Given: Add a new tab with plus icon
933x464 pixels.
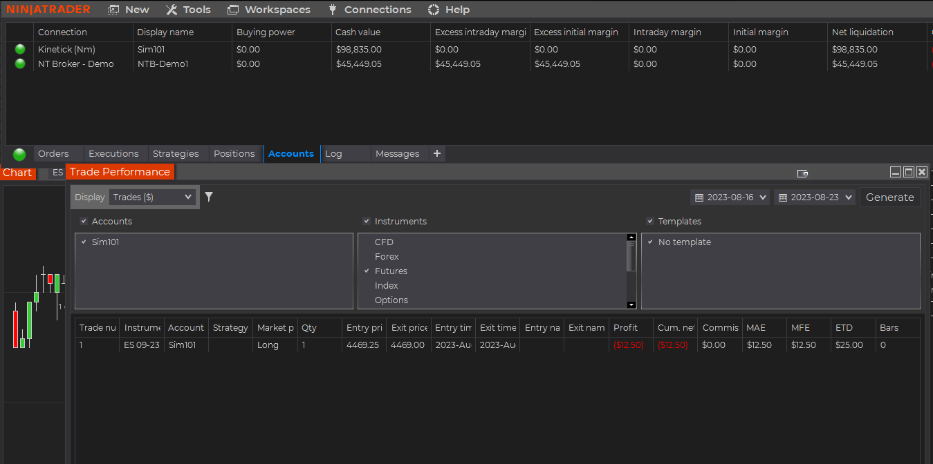Looking at the screenshot, I should point(437,153).
